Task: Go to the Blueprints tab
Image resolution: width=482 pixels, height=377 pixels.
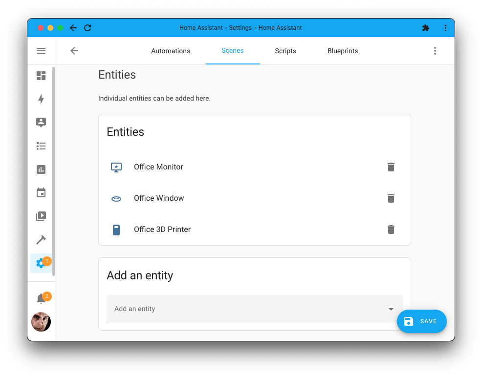Action: click(343, 51)
